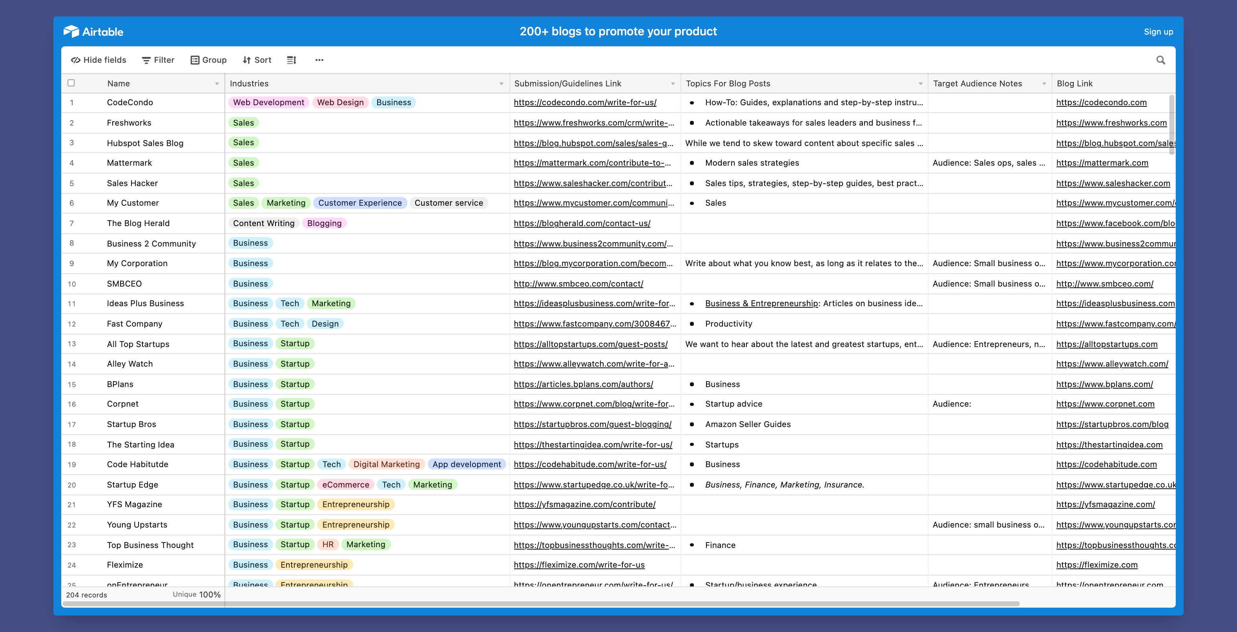
Task: Open Target Audience Notes column dropdown
Action: point(1044,84)
